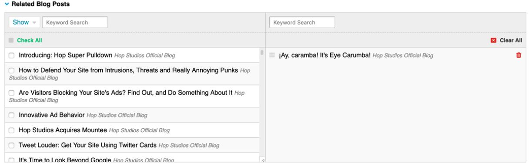Image resolution: width=529 pixels, height=166 pixels.
Task: Check Tweet Louder Twitter Cards post
Action: [x=12, y=146]
